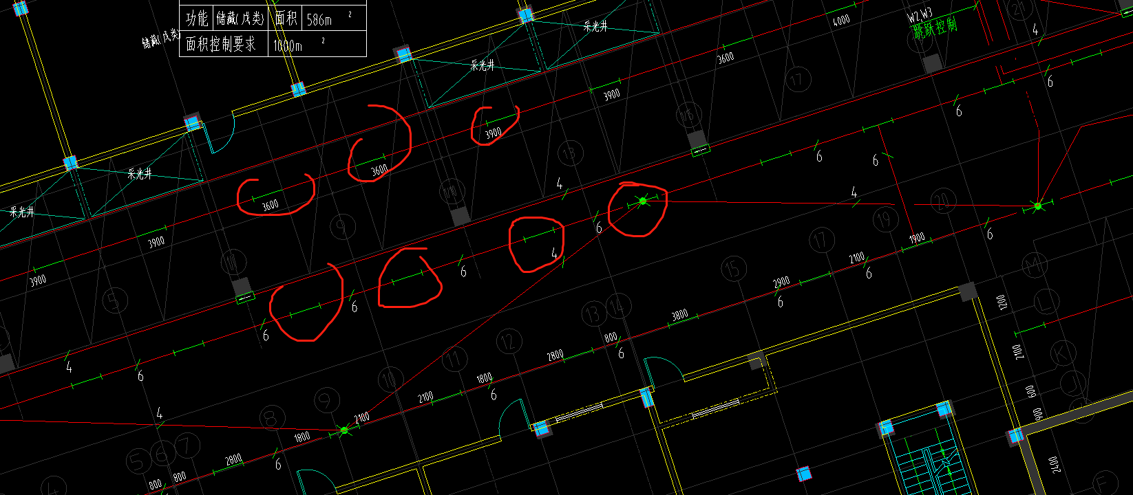1133x495 pixels.
Task: Select grid axis bubble 8
Action: point(272,417)
